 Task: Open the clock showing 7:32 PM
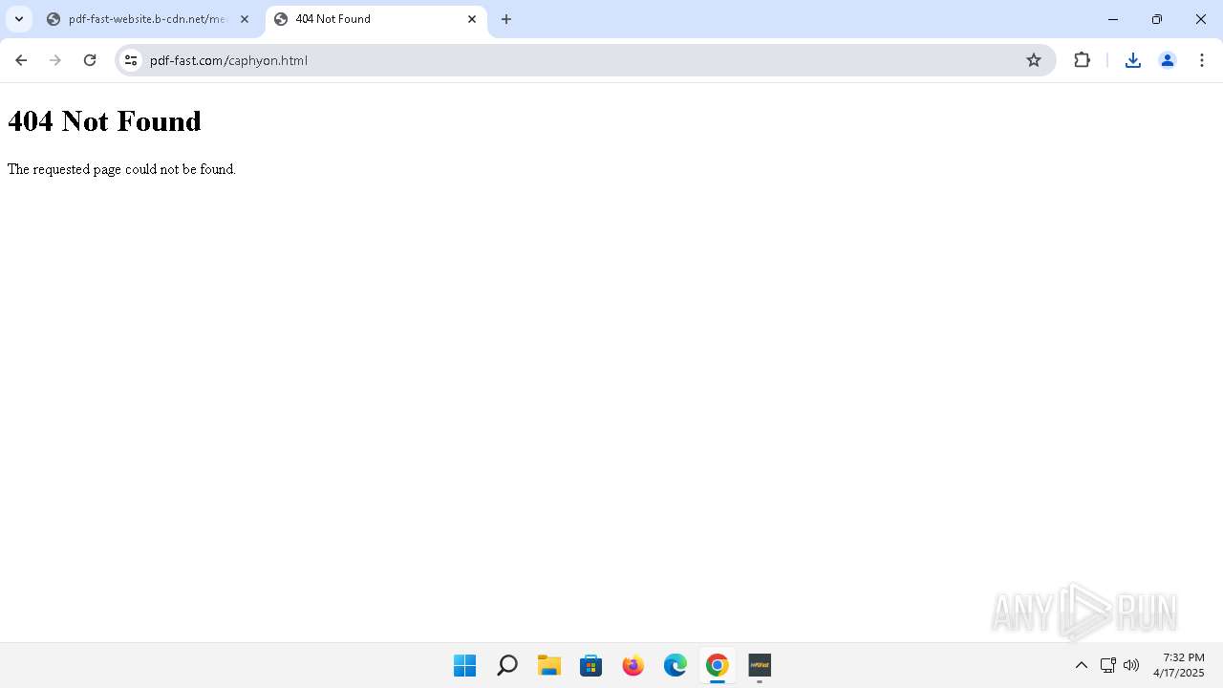point(1179,665)
